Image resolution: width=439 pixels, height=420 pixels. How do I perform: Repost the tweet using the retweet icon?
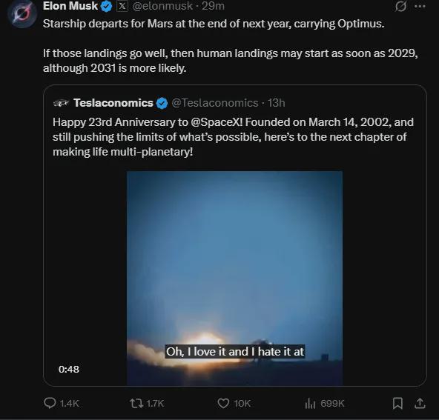pos(136,403)
